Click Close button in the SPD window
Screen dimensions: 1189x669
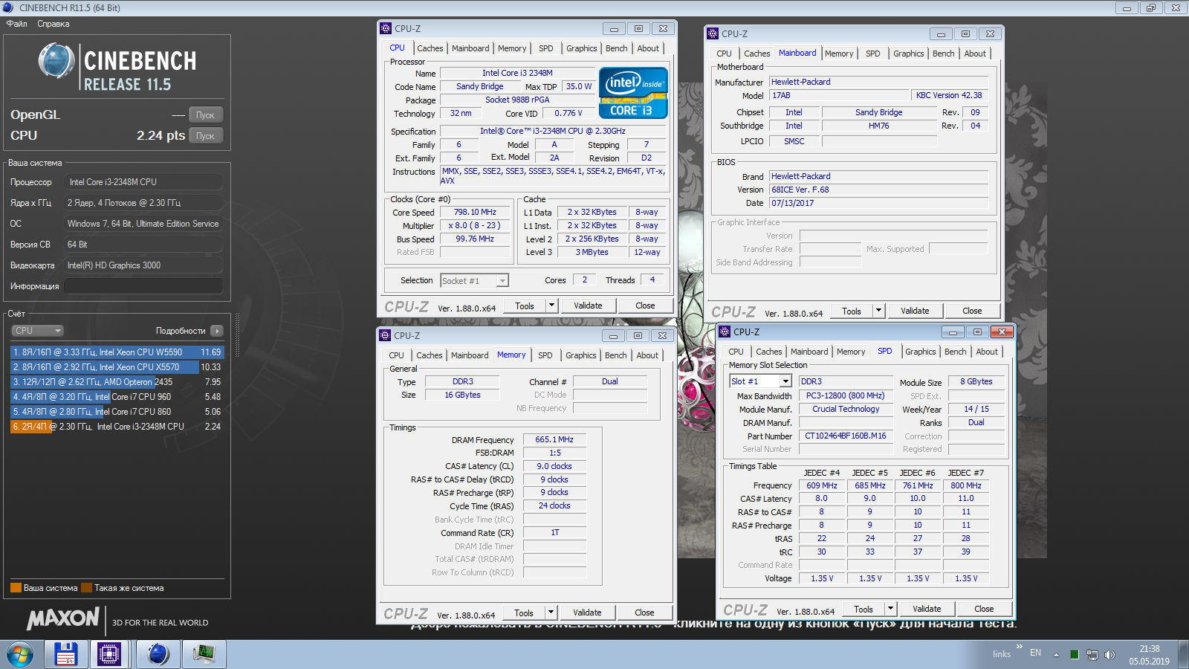pos(984,609)
